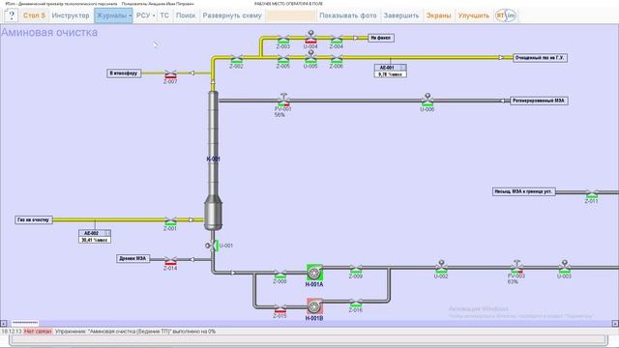Click the На факел destination label
This screenshot has height=348, width=619.
click(381, 38)
